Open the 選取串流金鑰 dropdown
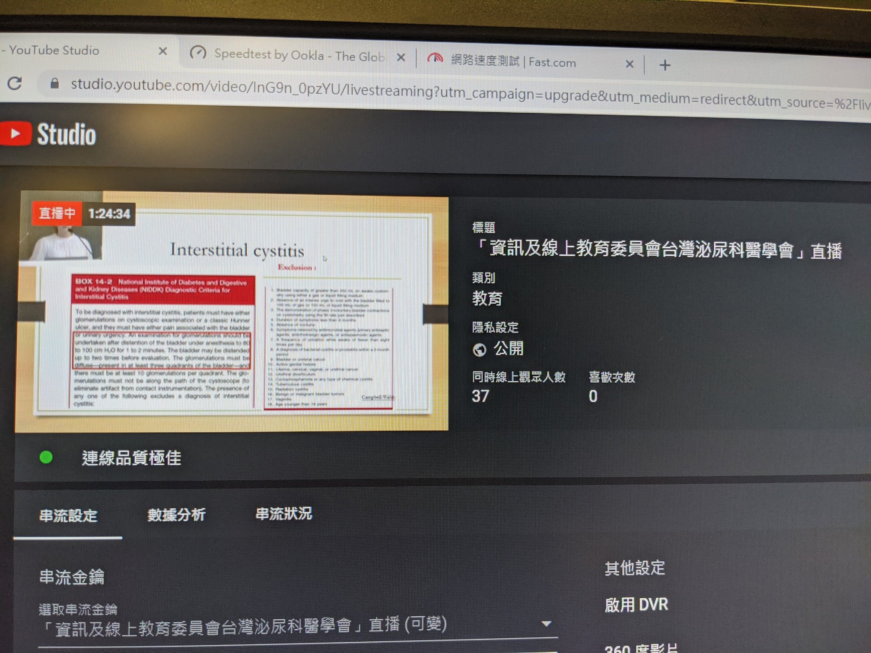 coord(298,625)
